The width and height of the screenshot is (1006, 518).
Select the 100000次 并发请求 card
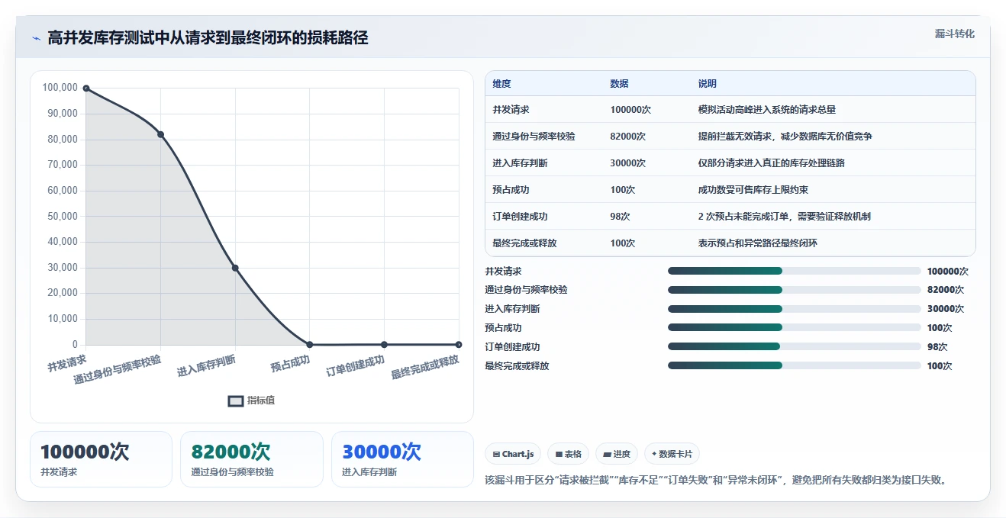pos(101,459)
